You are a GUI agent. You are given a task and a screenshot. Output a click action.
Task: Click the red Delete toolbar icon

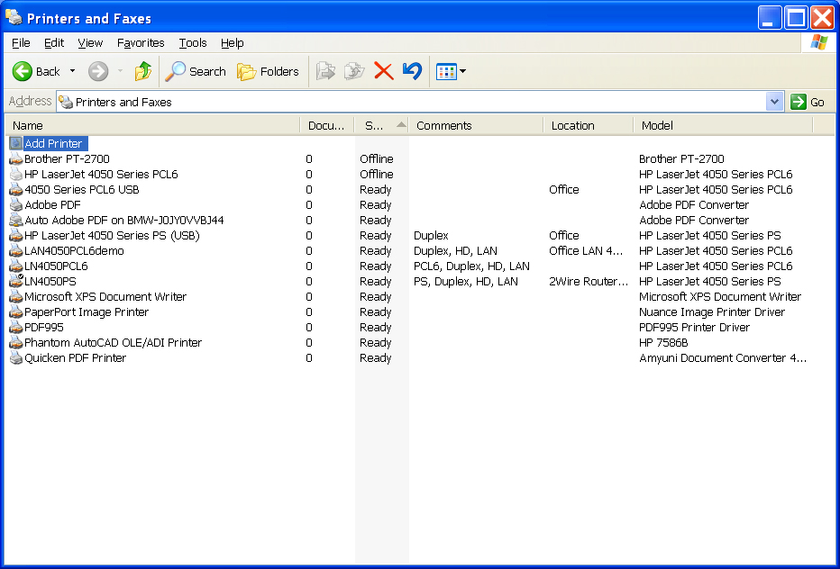(x=384, y=71)
